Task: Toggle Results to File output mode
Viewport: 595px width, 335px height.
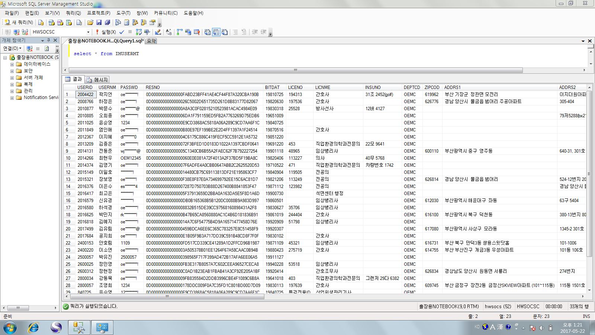Action: (225, 32)
